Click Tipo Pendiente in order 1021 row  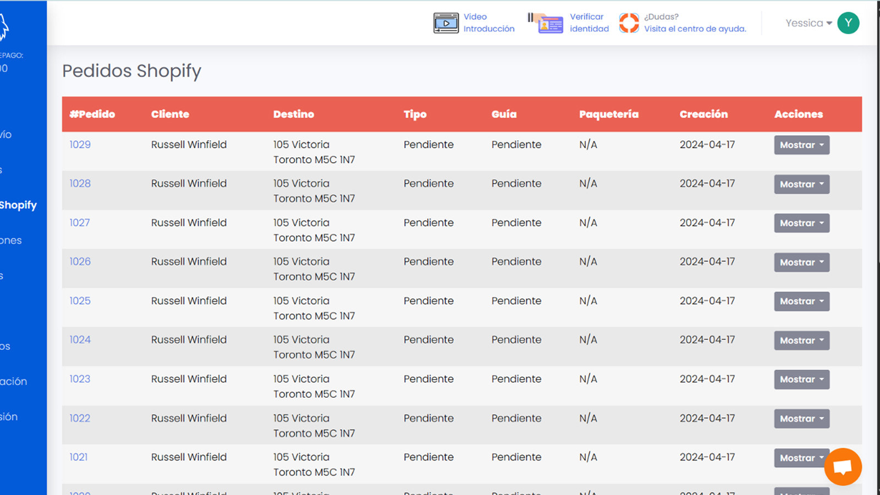[428, 457]
